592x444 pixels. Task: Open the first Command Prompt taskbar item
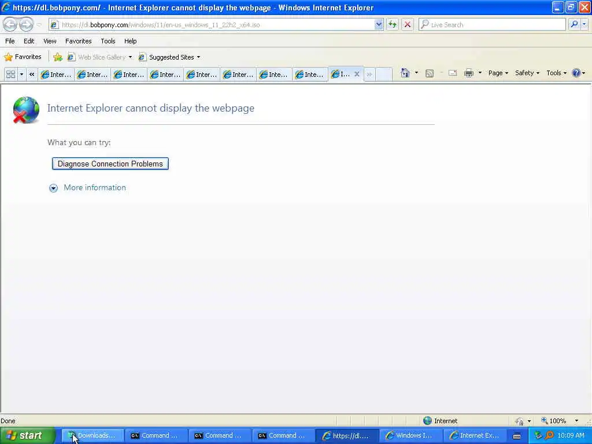[x=156, y=435]
